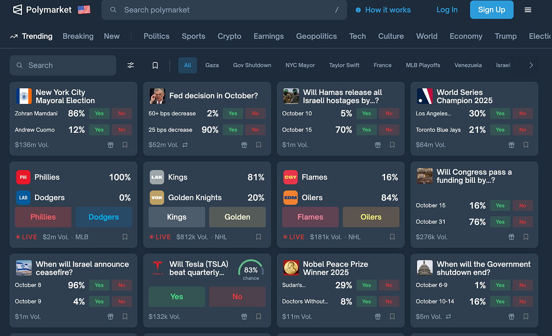Select the Taylor Swift topic chip
This screenshot has height=336, width=552.
pos(344,65)
